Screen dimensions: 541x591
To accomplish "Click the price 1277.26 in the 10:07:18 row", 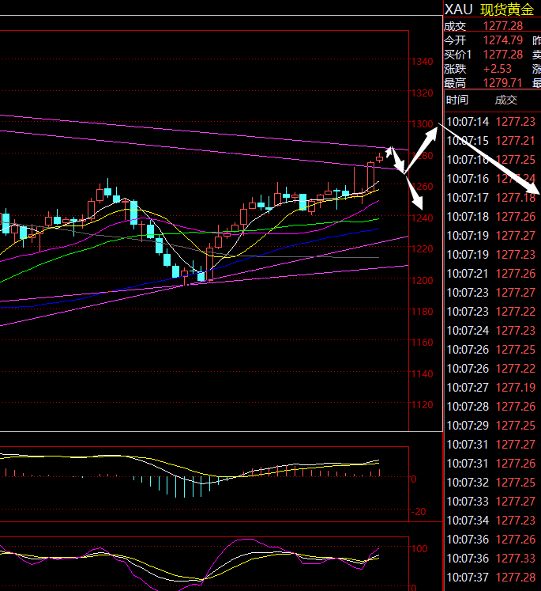I will [516, 217].
